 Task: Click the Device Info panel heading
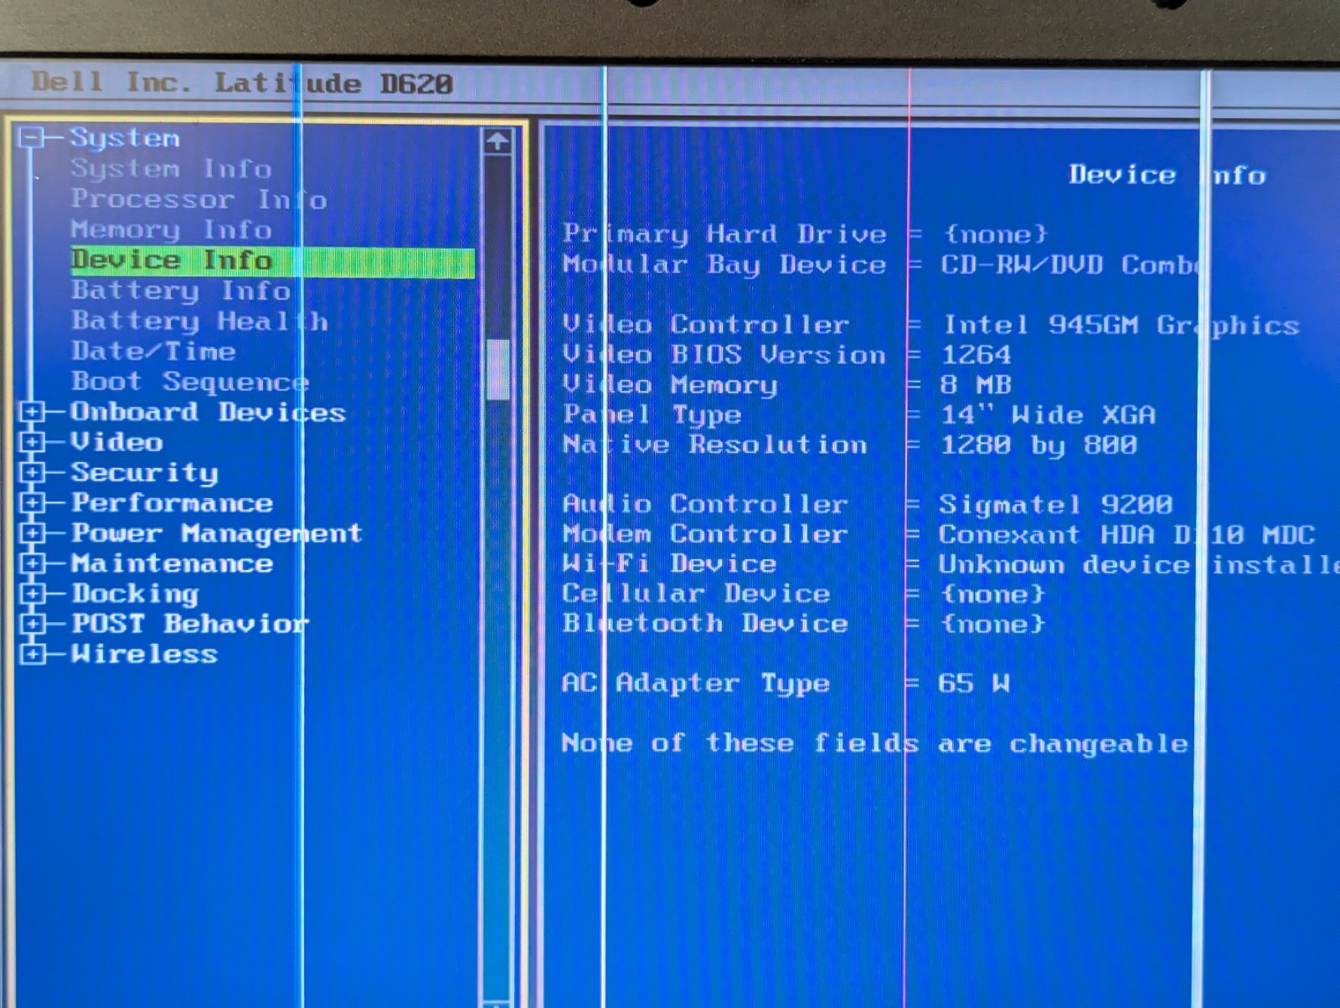pyautogui.click(x=1167, y=175)
